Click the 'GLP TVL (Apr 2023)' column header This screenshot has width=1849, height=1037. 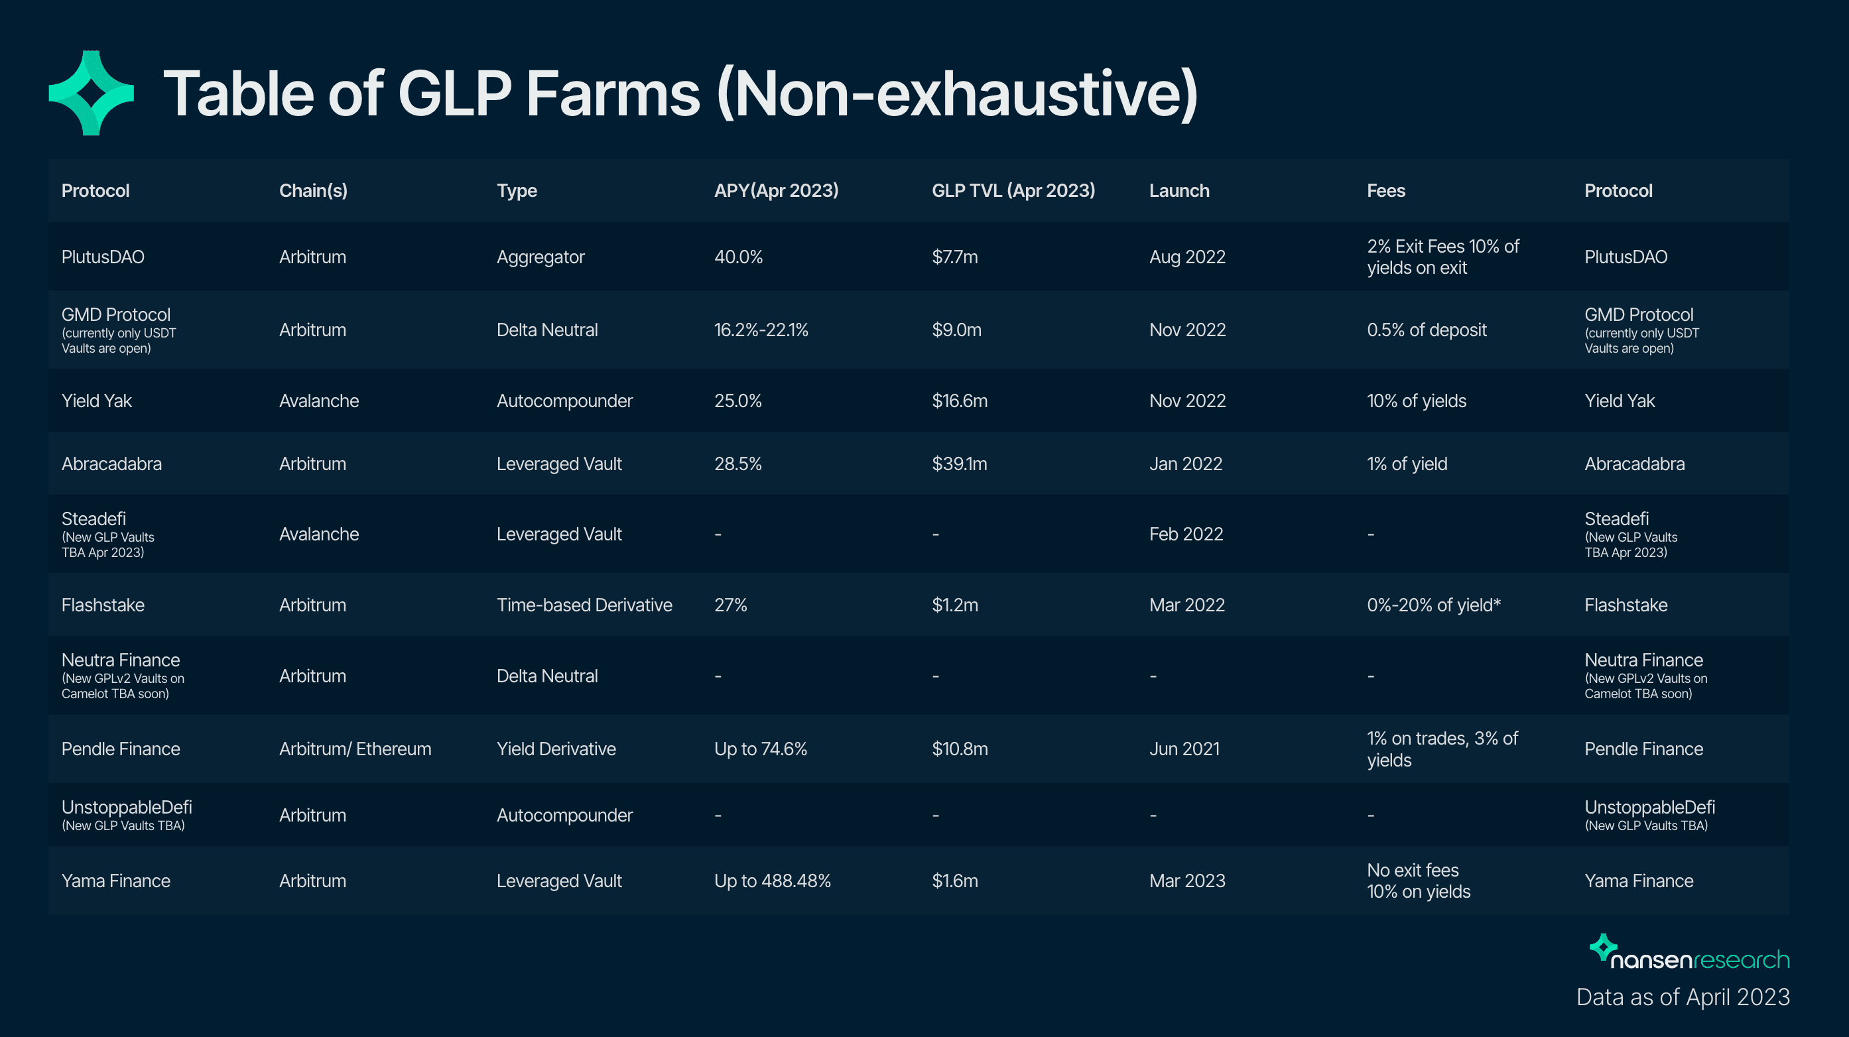click(x=1013, y=191)
